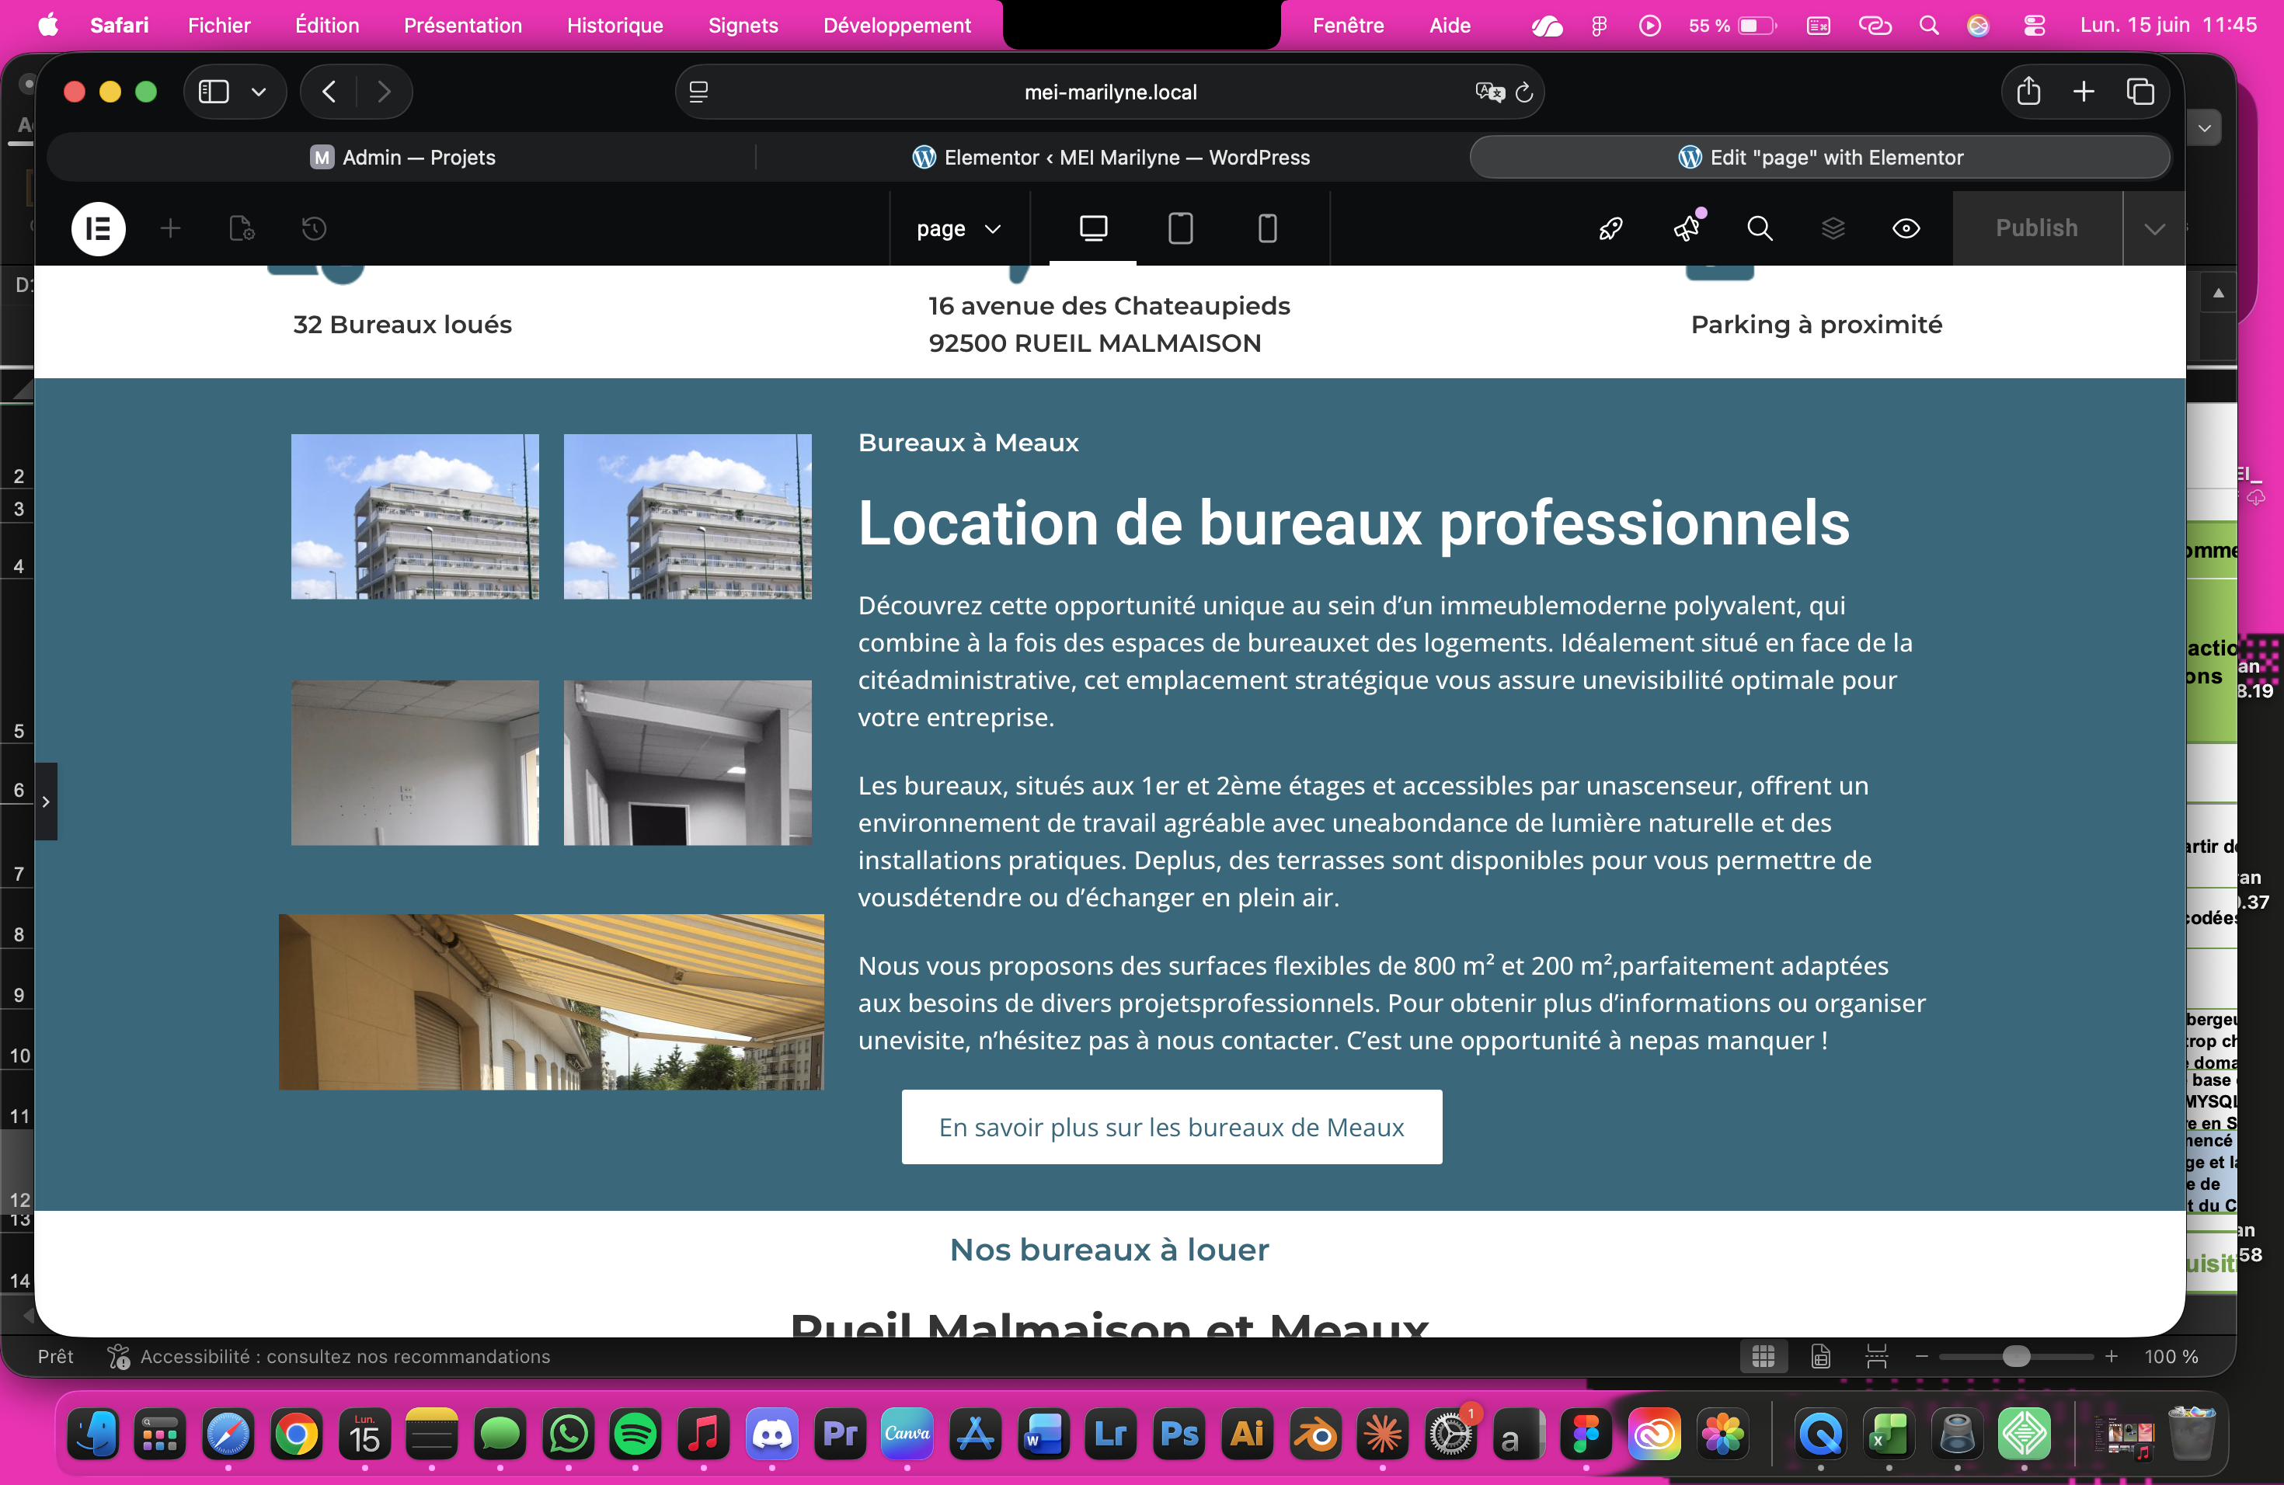Toggle Safari sidebar button
The height and width of the screenshot is (1485, 2284).
213,92
